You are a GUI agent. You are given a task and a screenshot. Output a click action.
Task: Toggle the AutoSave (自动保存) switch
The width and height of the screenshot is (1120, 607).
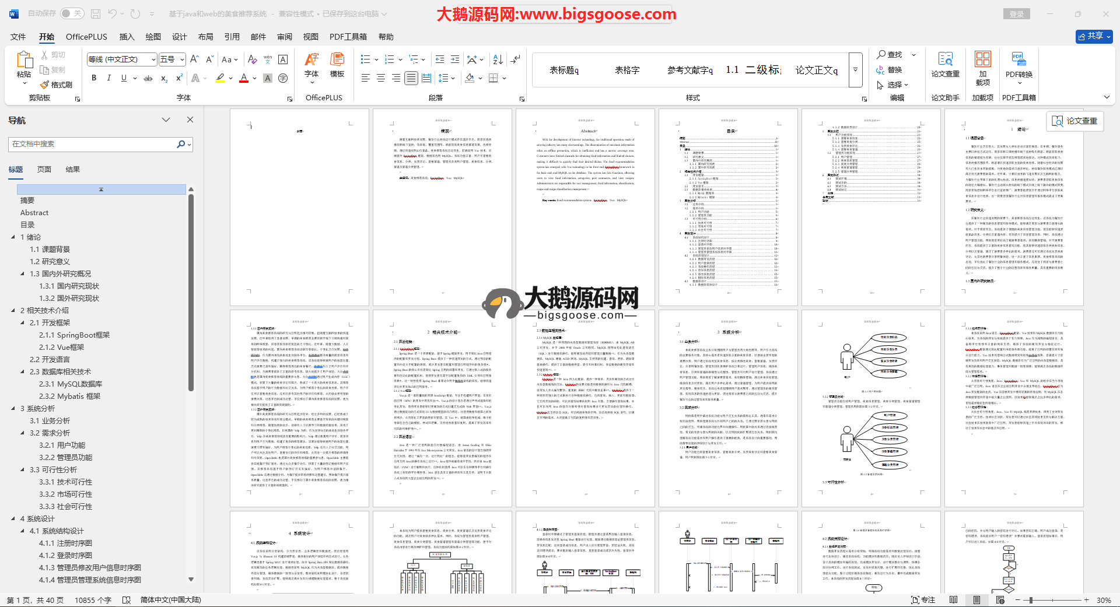pyautogui.click(x=72, y=13)
